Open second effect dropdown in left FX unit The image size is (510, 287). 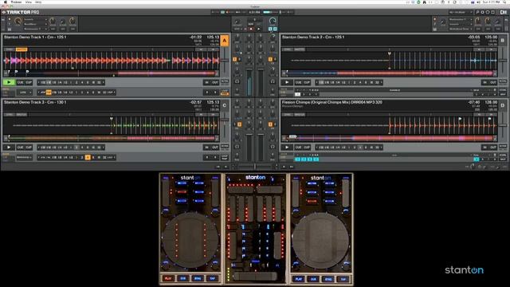pos(35,24)
